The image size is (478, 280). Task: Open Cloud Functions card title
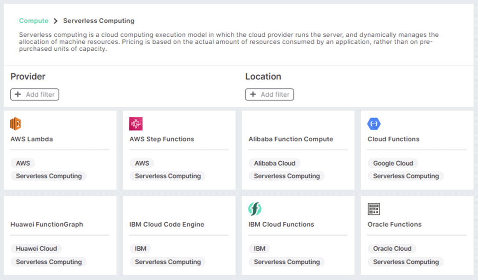[393, 139]
